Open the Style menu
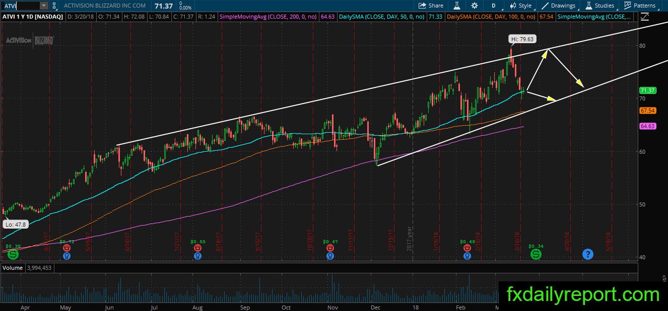Image resolution: width=668 pixels, height=311 pixels. pyautogui.click(x=521, y=6)
